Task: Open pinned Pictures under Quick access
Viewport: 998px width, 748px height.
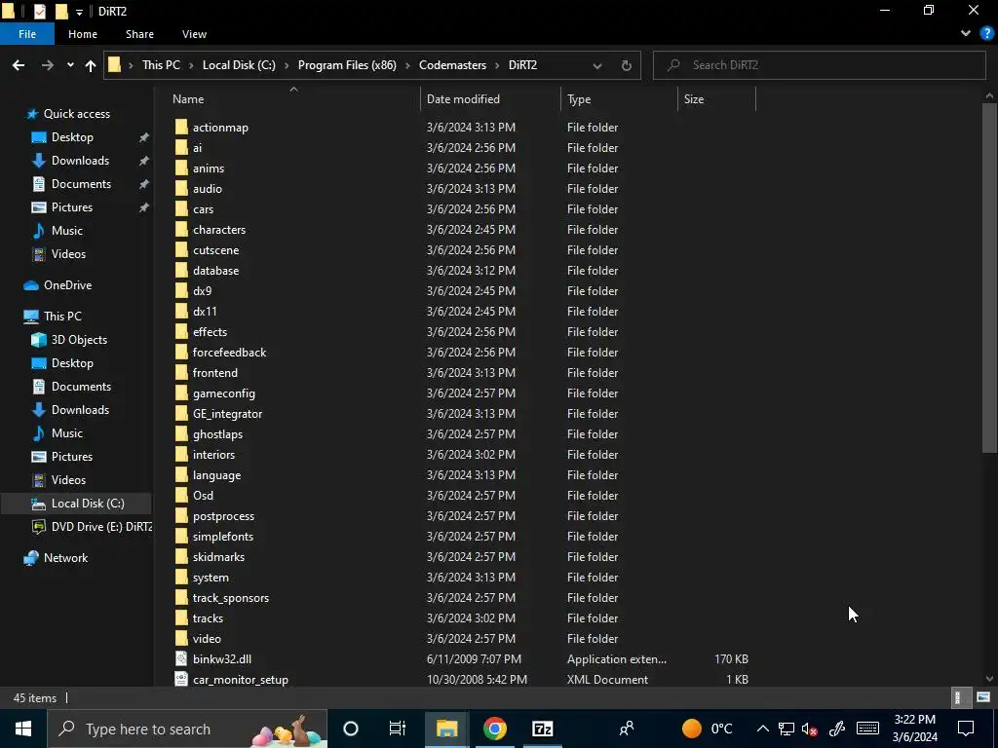Action: coord(72,207)
